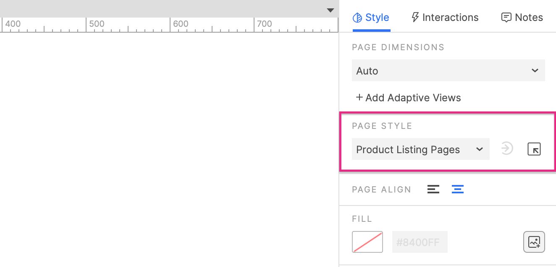Open the Product Listing Pages style dropdown

click(421, 149)
